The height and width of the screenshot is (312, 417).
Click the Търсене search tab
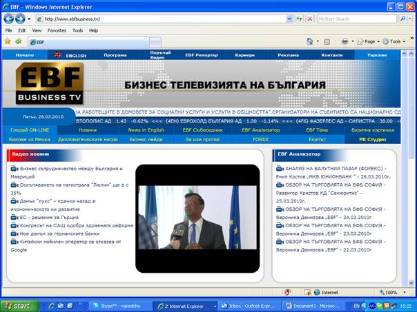click(377, 55)
